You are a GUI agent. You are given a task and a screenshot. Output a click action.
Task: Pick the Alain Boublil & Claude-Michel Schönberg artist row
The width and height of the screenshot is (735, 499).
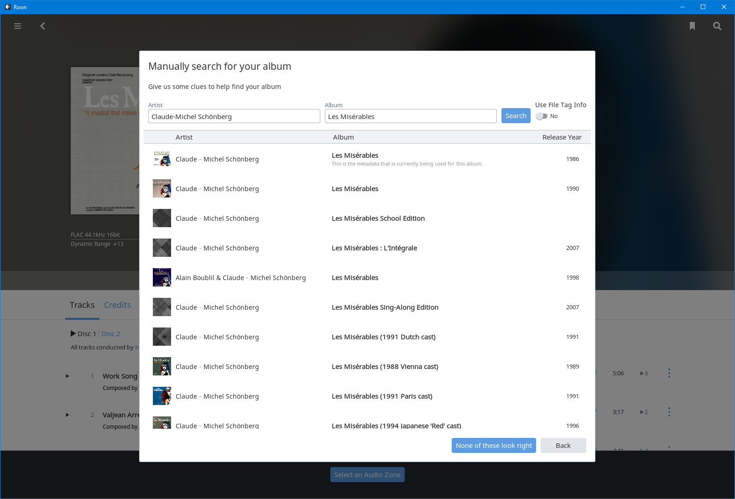367,277
